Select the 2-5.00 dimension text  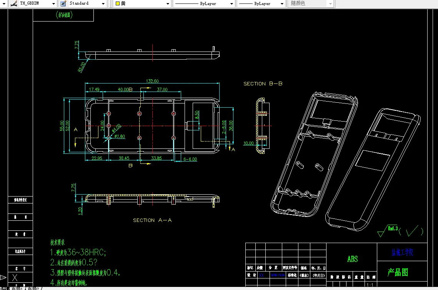[224, 127]
